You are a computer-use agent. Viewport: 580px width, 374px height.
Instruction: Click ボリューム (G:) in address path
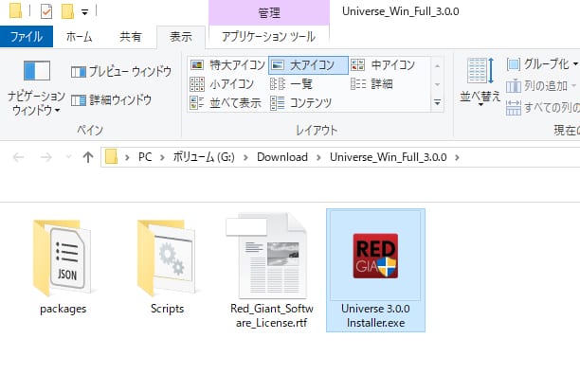204,157
